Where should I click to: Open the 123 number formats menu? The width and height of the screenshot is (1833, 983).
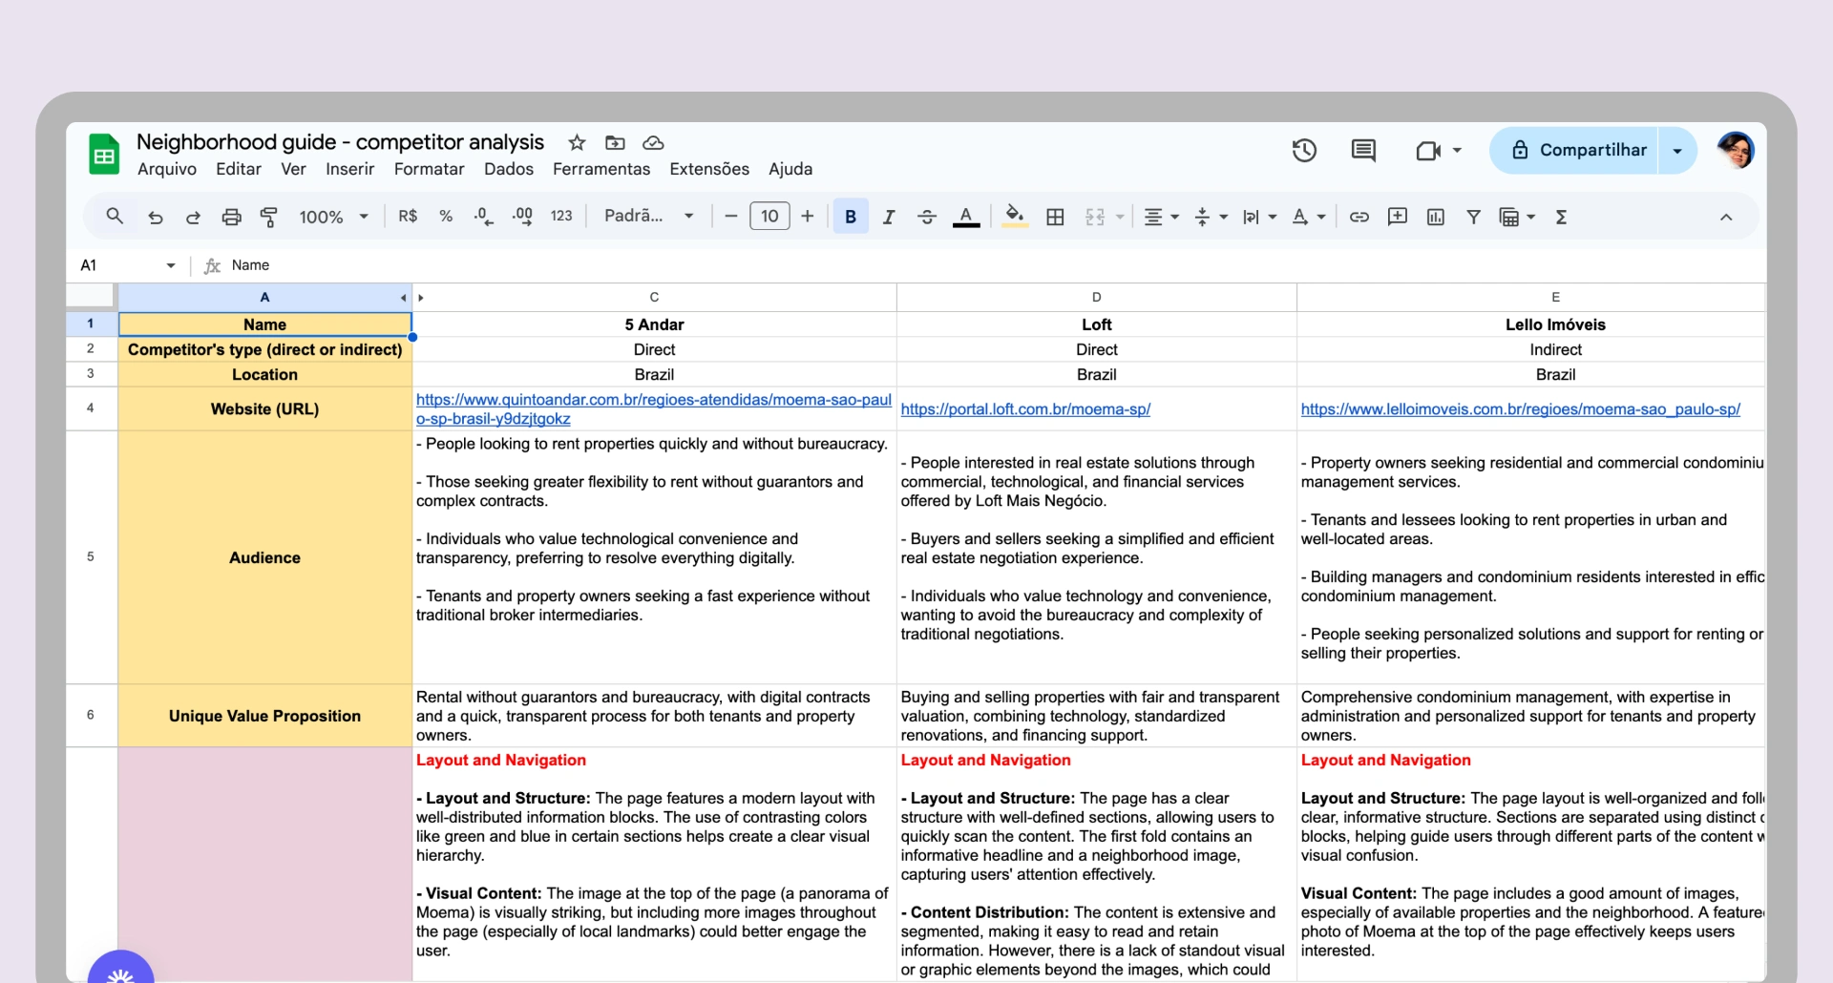(x=561, y=217)
